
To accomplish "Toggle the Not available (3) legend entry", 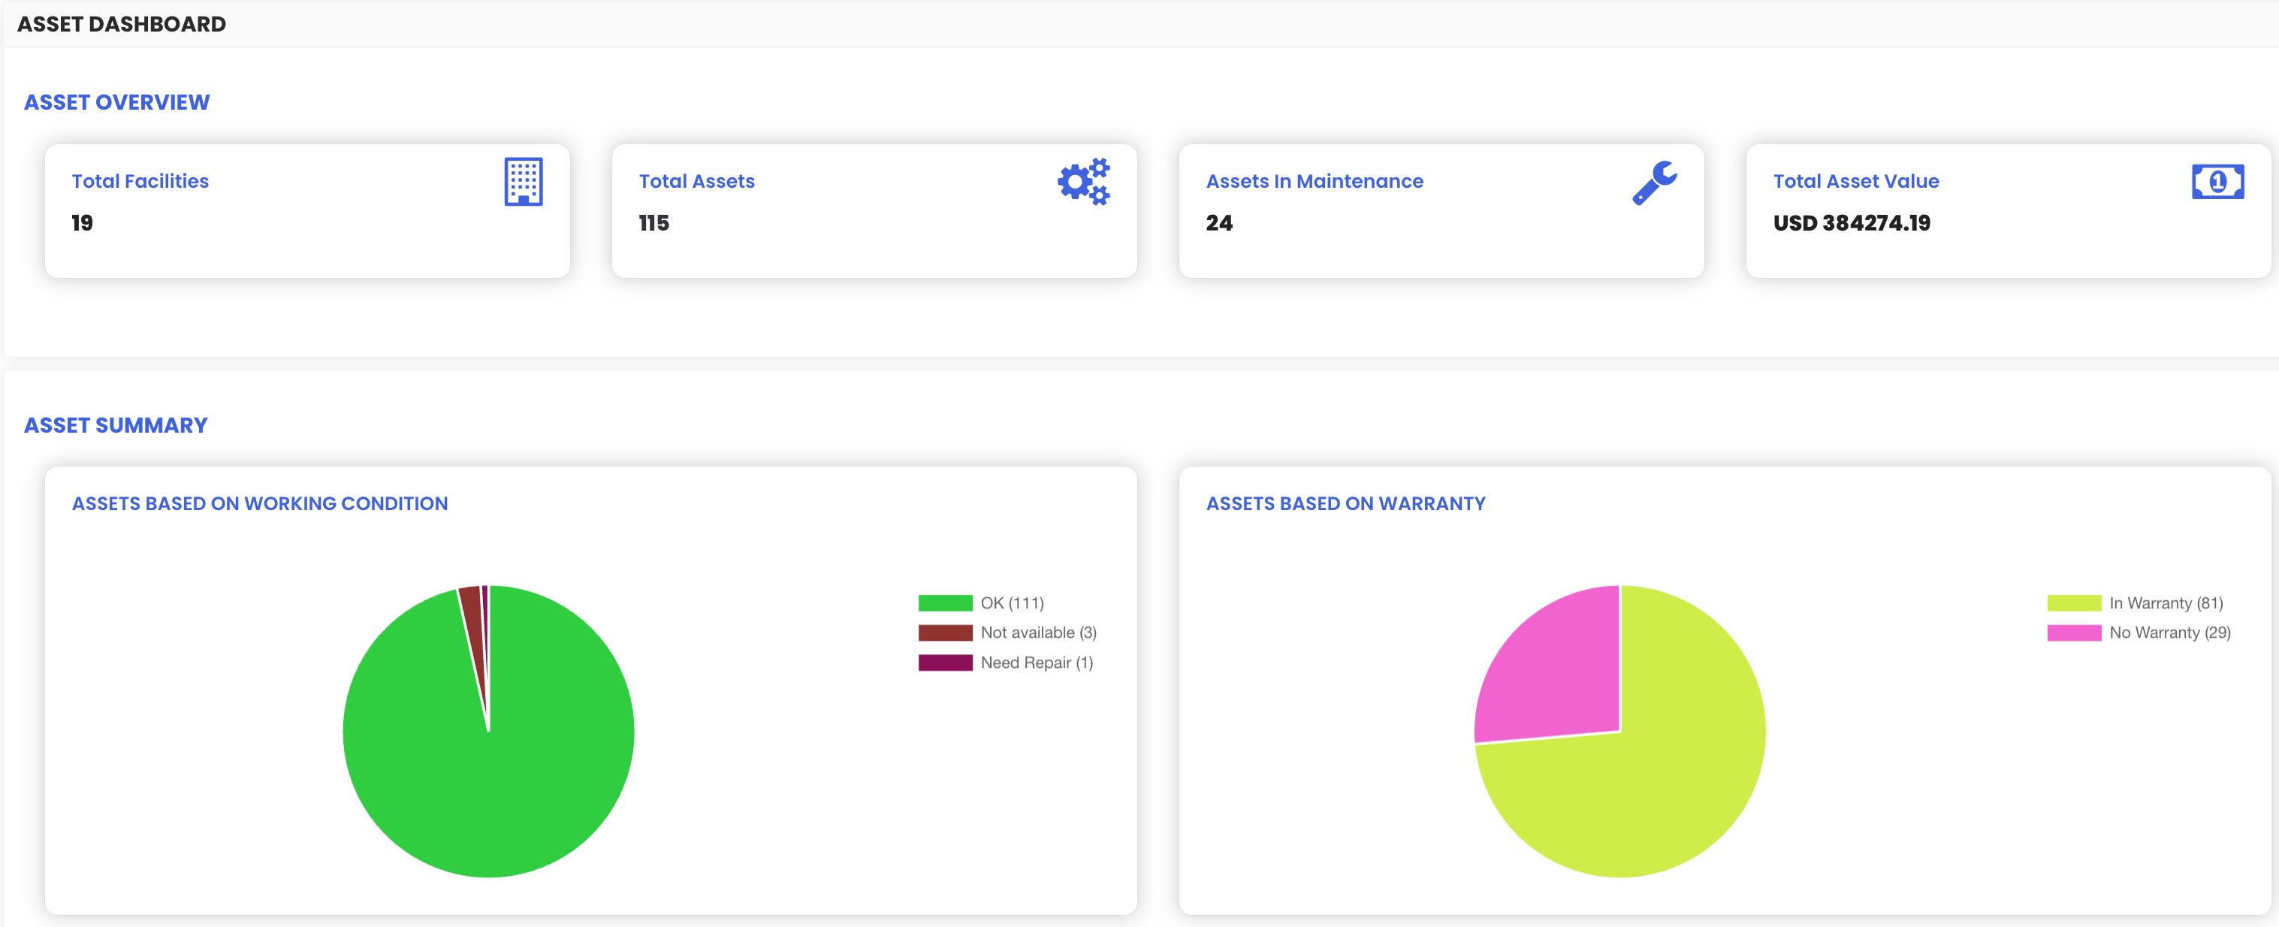I will pos(1038,633).
